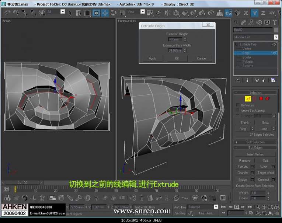Image resolution: width=282 pixels, height=223 pixels.
Task: Open the Modifier List dropdown
Action: click(x=276, y=37)
